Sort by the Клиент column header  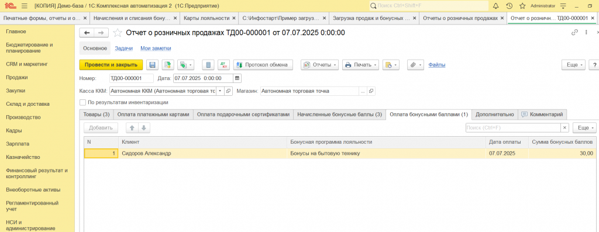[202, 142]
